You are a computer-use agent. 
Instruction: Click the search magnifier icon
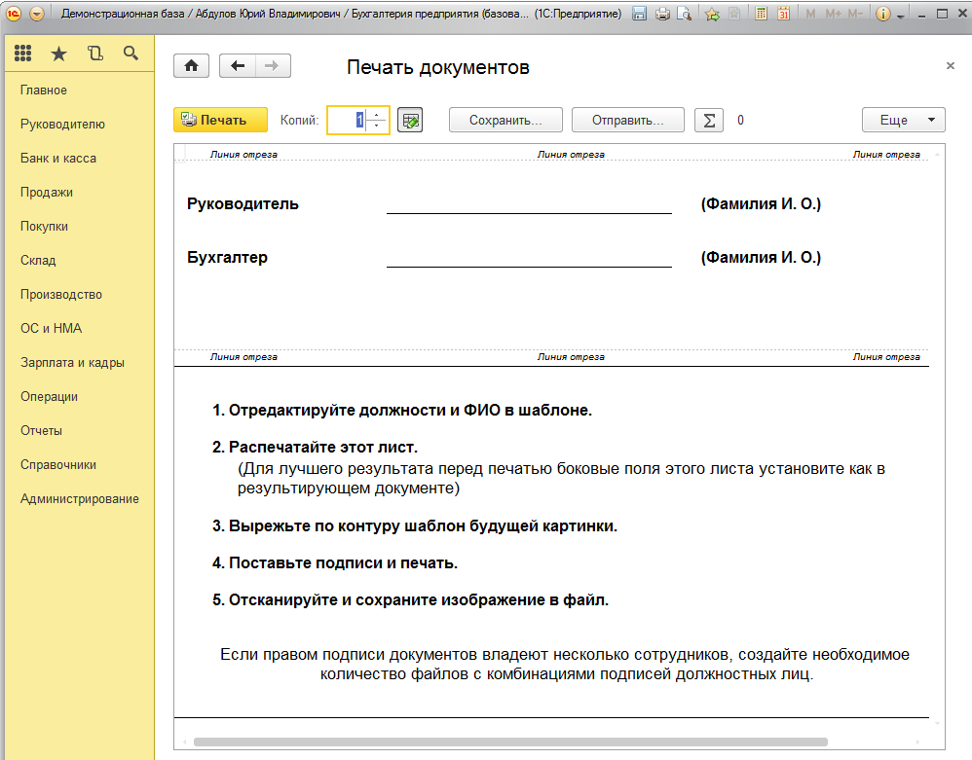click(x=131, y=54)
